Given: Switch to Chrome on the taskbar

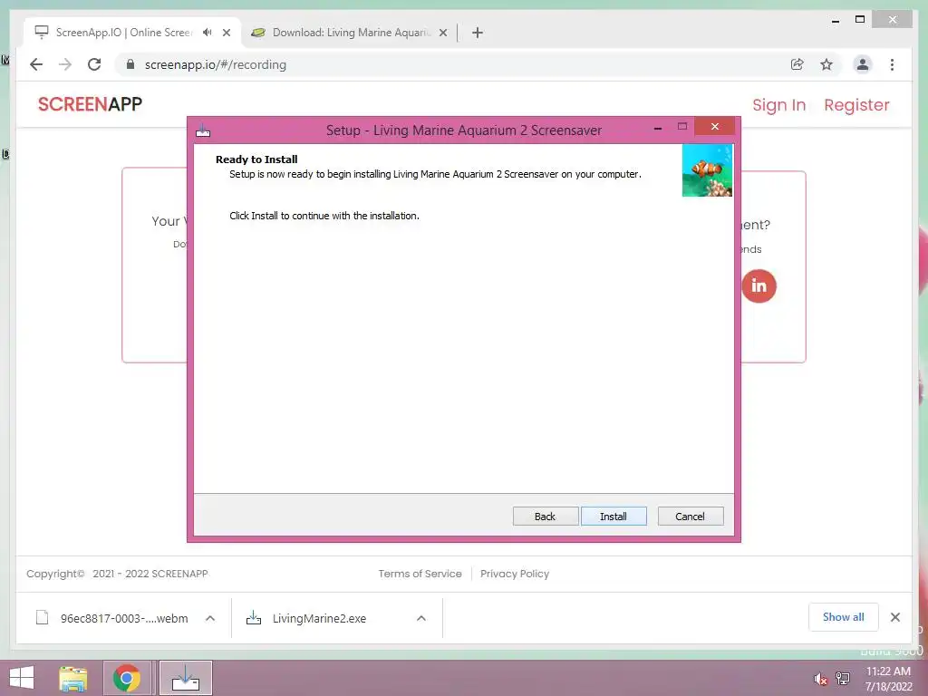Looking at the screenshot, I should pos(127,678).
